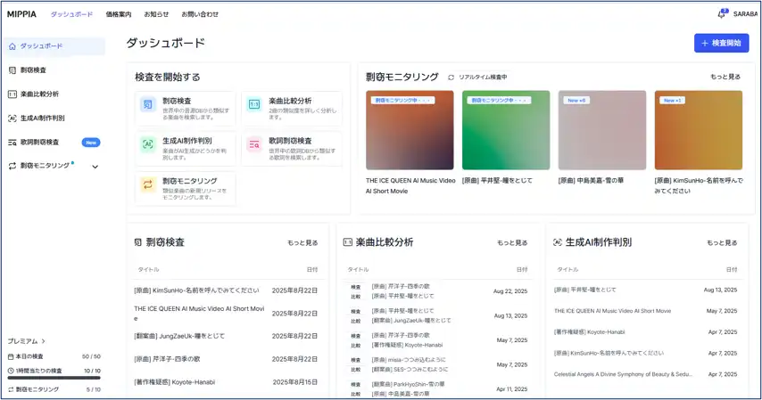The image size is (762, 400).
Task: Select 歌詞剽窃検査 in the sidebar
Action: pos(39,143)
